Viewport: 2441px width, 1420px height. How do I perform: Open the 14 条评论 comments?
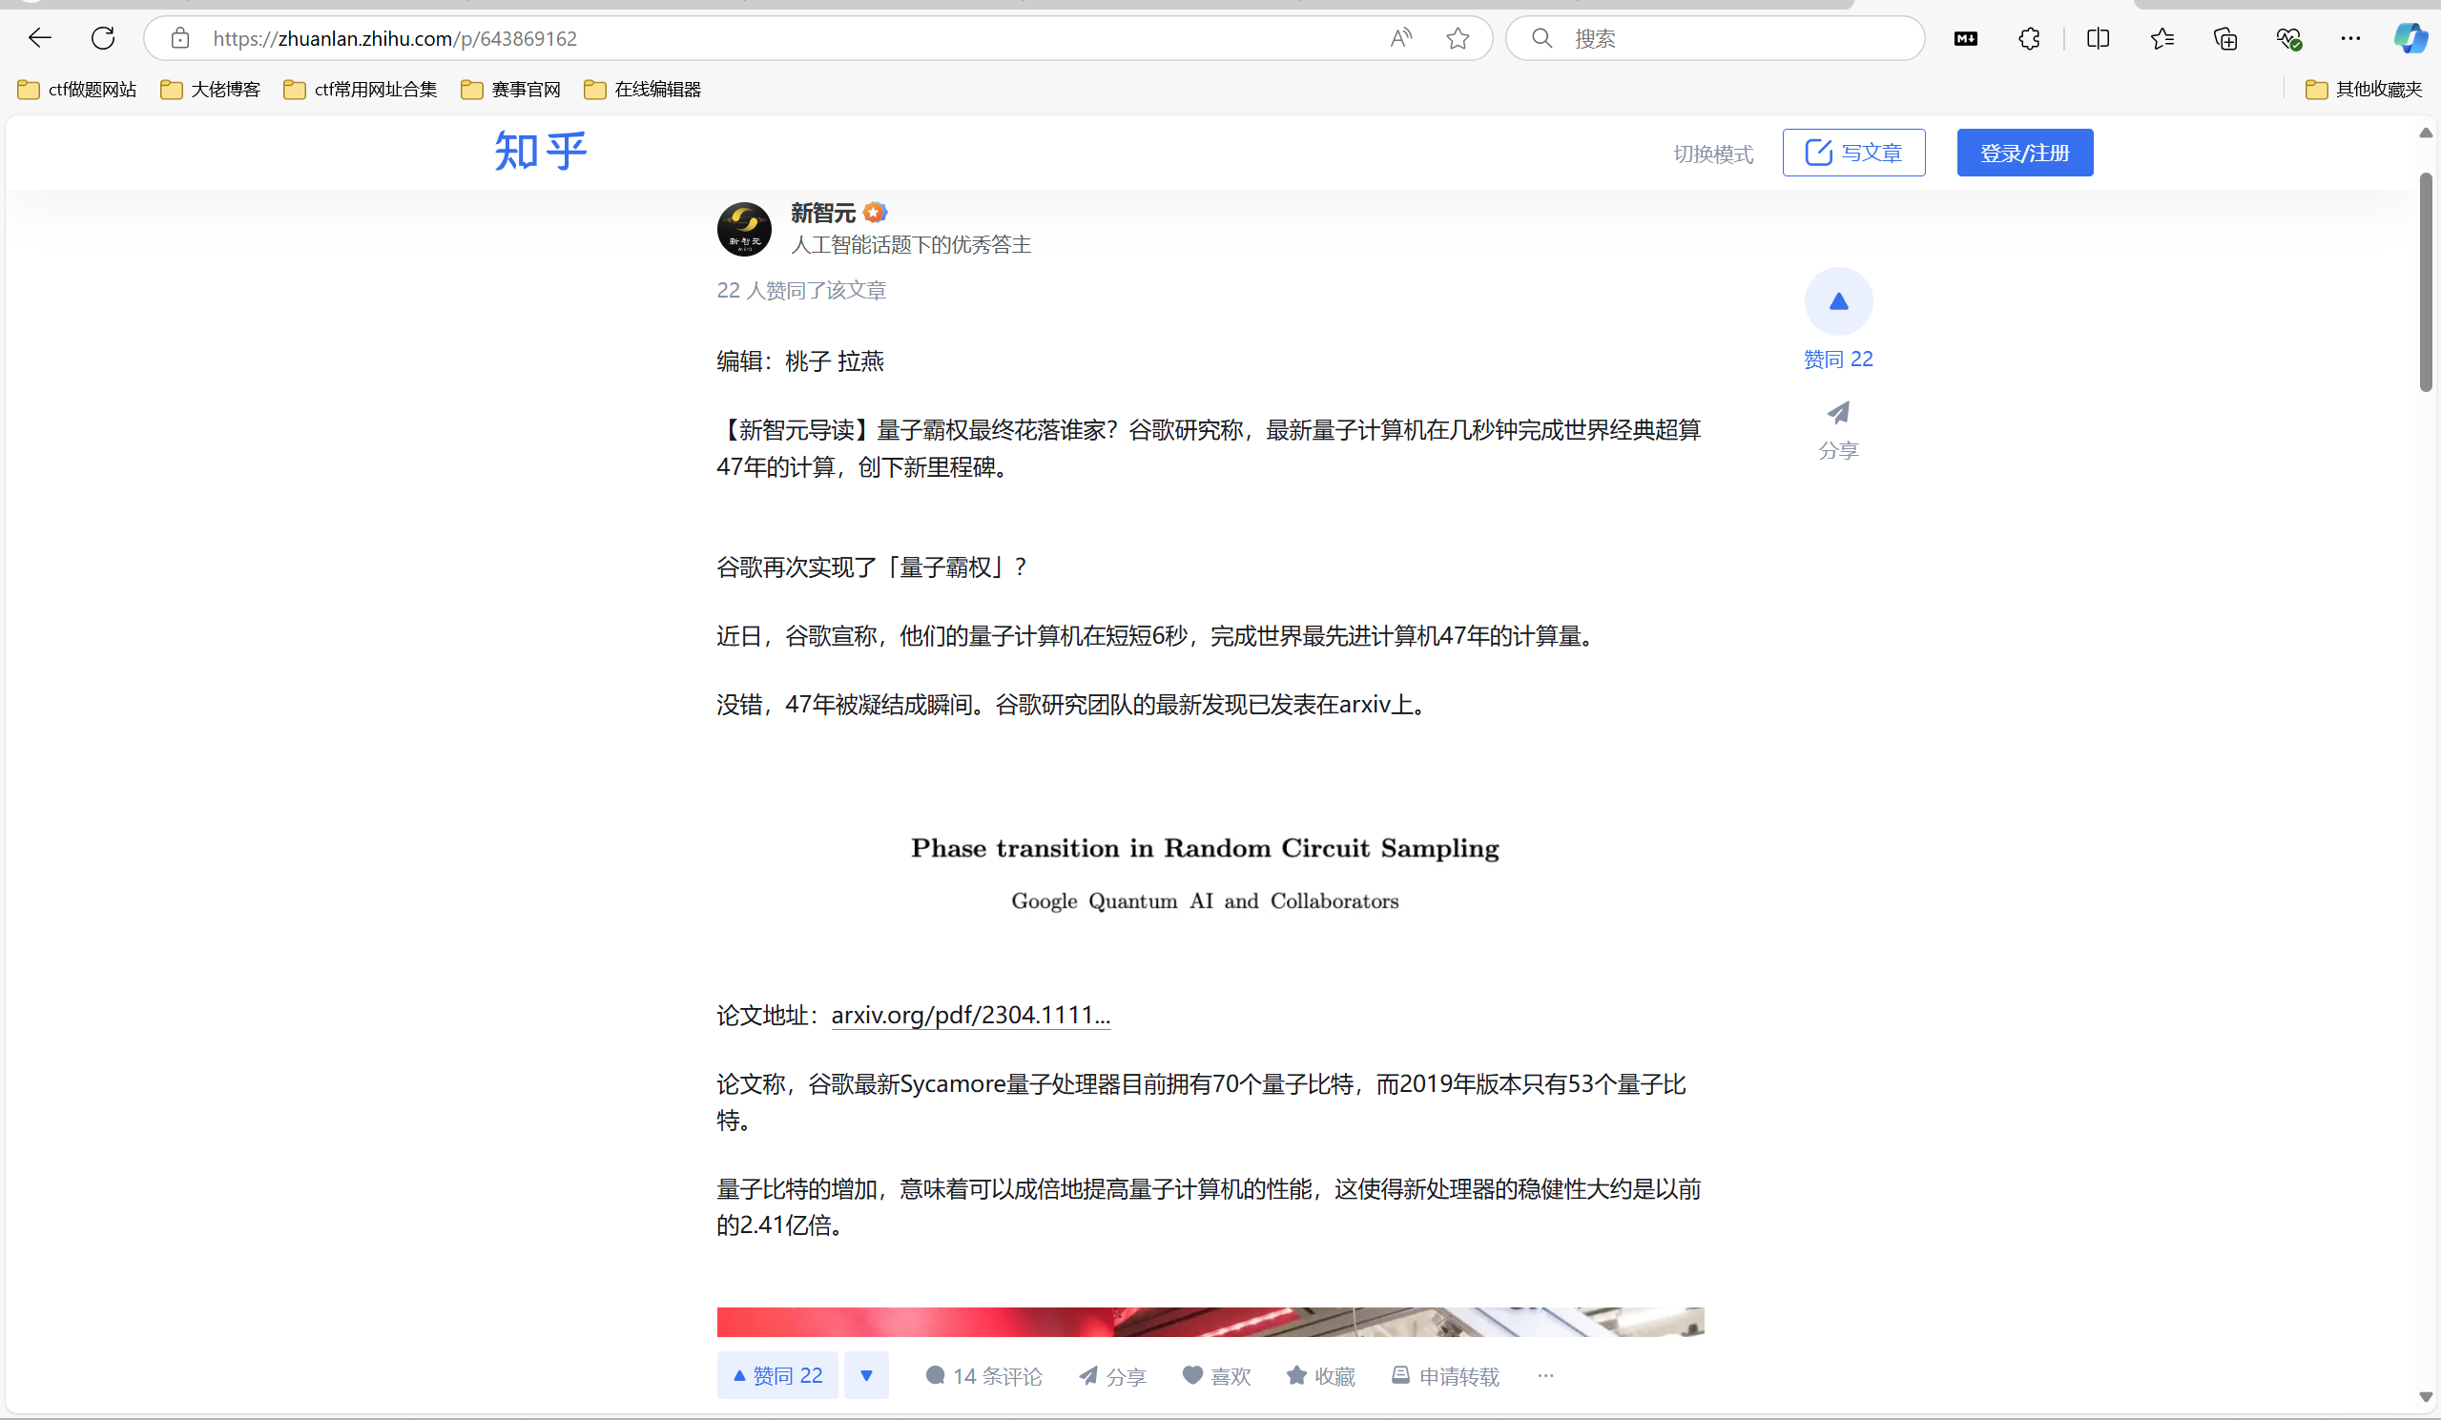coord(983,1375)
